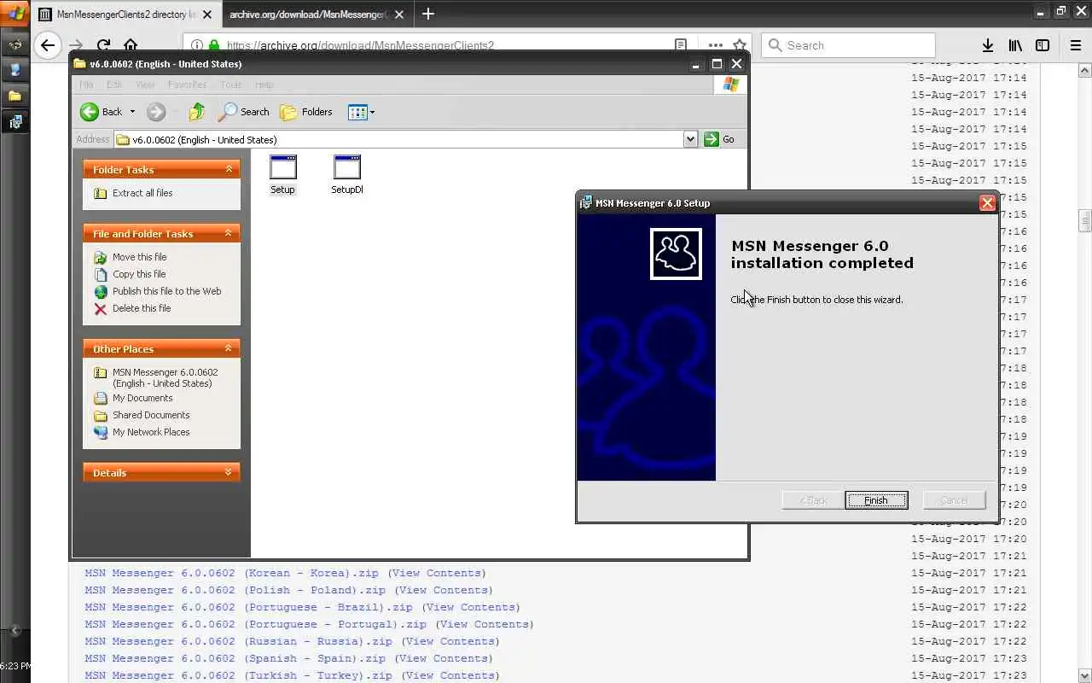Minimize the v6.0.0602 Explorer window

click(x=696, y=64)
